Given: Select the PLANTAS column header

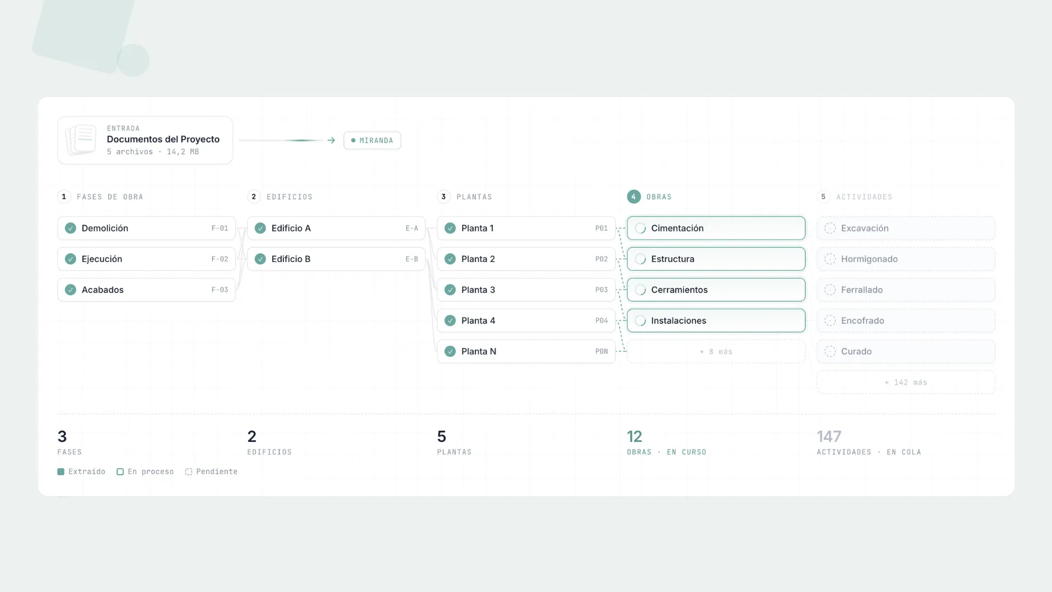Looking at the screenshot, I should (474, 197).
